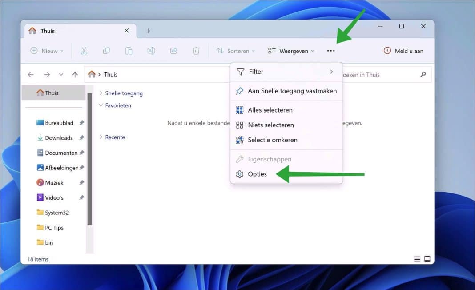Click Thuis breadcrumb in address bar
The height and width of the screenshot is (290, 475).
[111, 75]
